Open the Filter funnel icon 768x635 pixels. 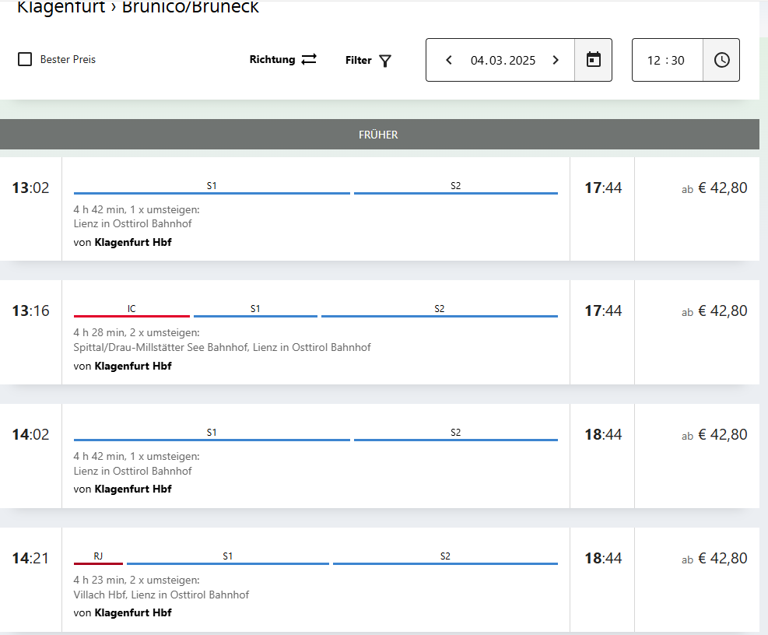(x=385, y=61)
